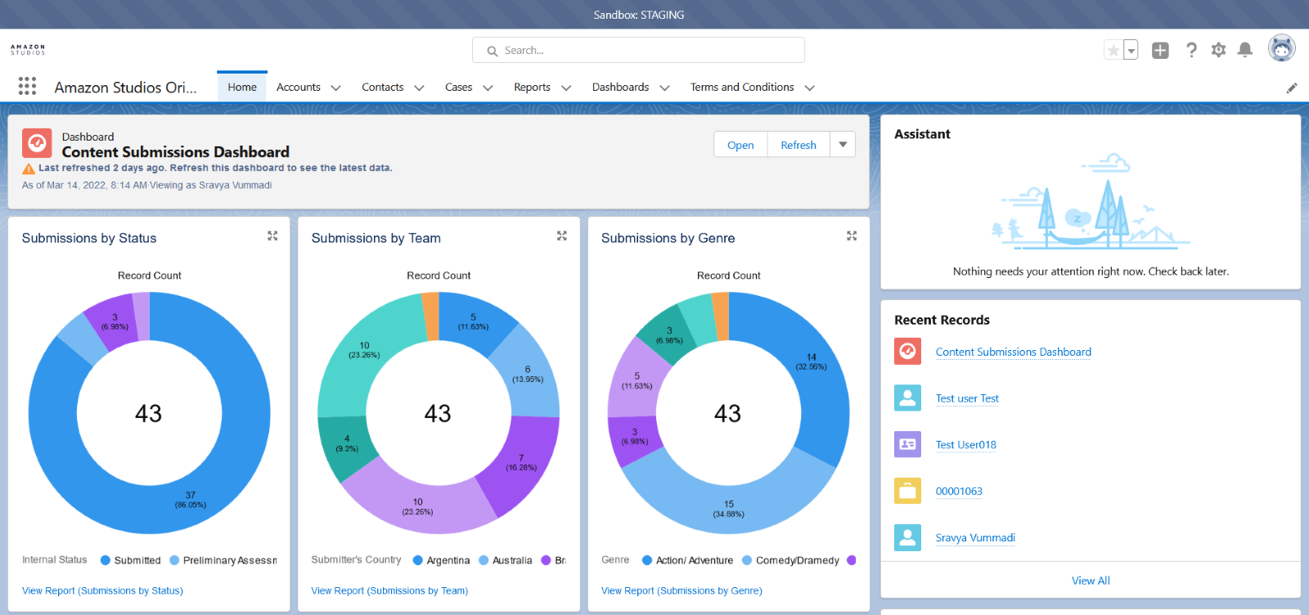This screenshot has height=615, width=1309.
Task: Open the Setup gear icon
Action: tap(1218, 50)
